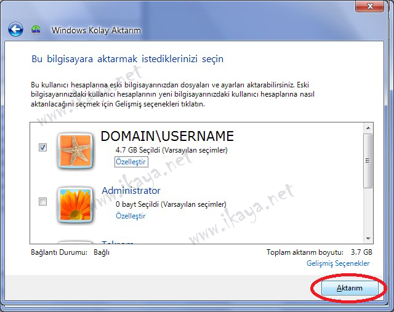The width and height of the screenshot is (394, 312).
Task: Click the 'Bağlı' connection status value
Action: coord(102,252)
